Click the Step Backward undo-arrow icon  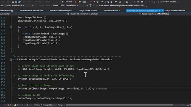point(116,2)
